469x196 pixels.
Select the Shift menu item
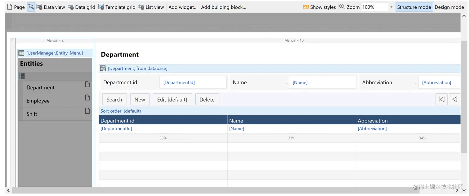[32, 114]
